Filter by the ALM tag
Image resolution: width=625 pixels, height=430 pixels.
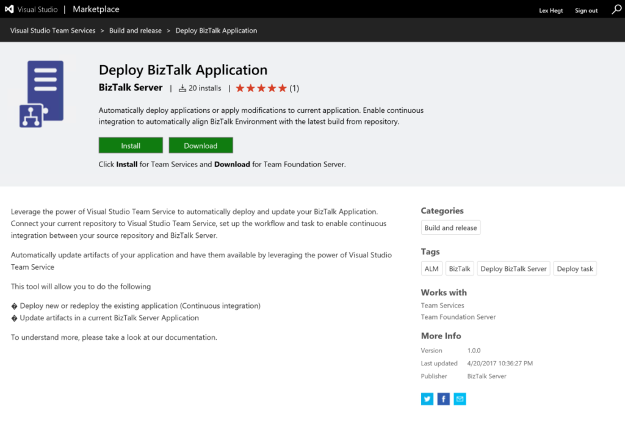point(432,269)
